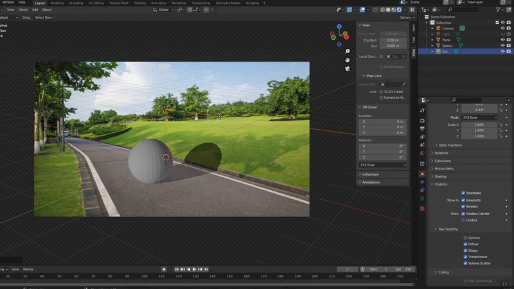Click the pan hand icon in viewport
514x289 pixels.
coord(348,60)
